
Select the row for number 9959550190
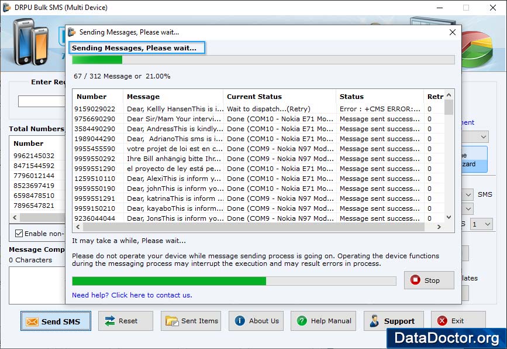pyautogui.click(x=258, y=189)
